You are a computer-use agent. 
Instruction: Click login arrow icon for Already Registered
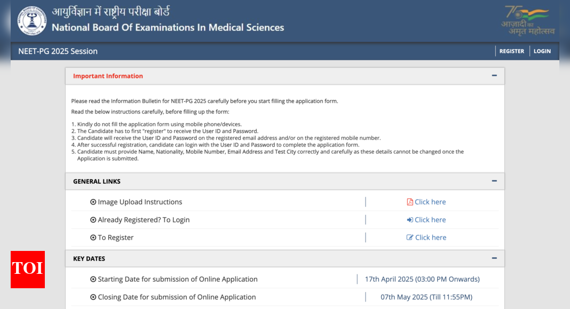410,220
